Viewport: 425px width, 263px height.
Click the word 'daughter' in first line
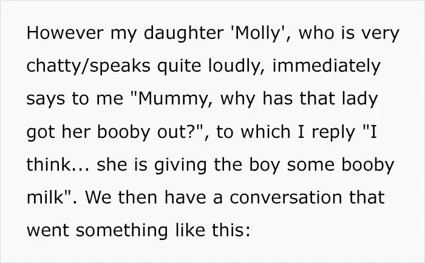point(183,34)
